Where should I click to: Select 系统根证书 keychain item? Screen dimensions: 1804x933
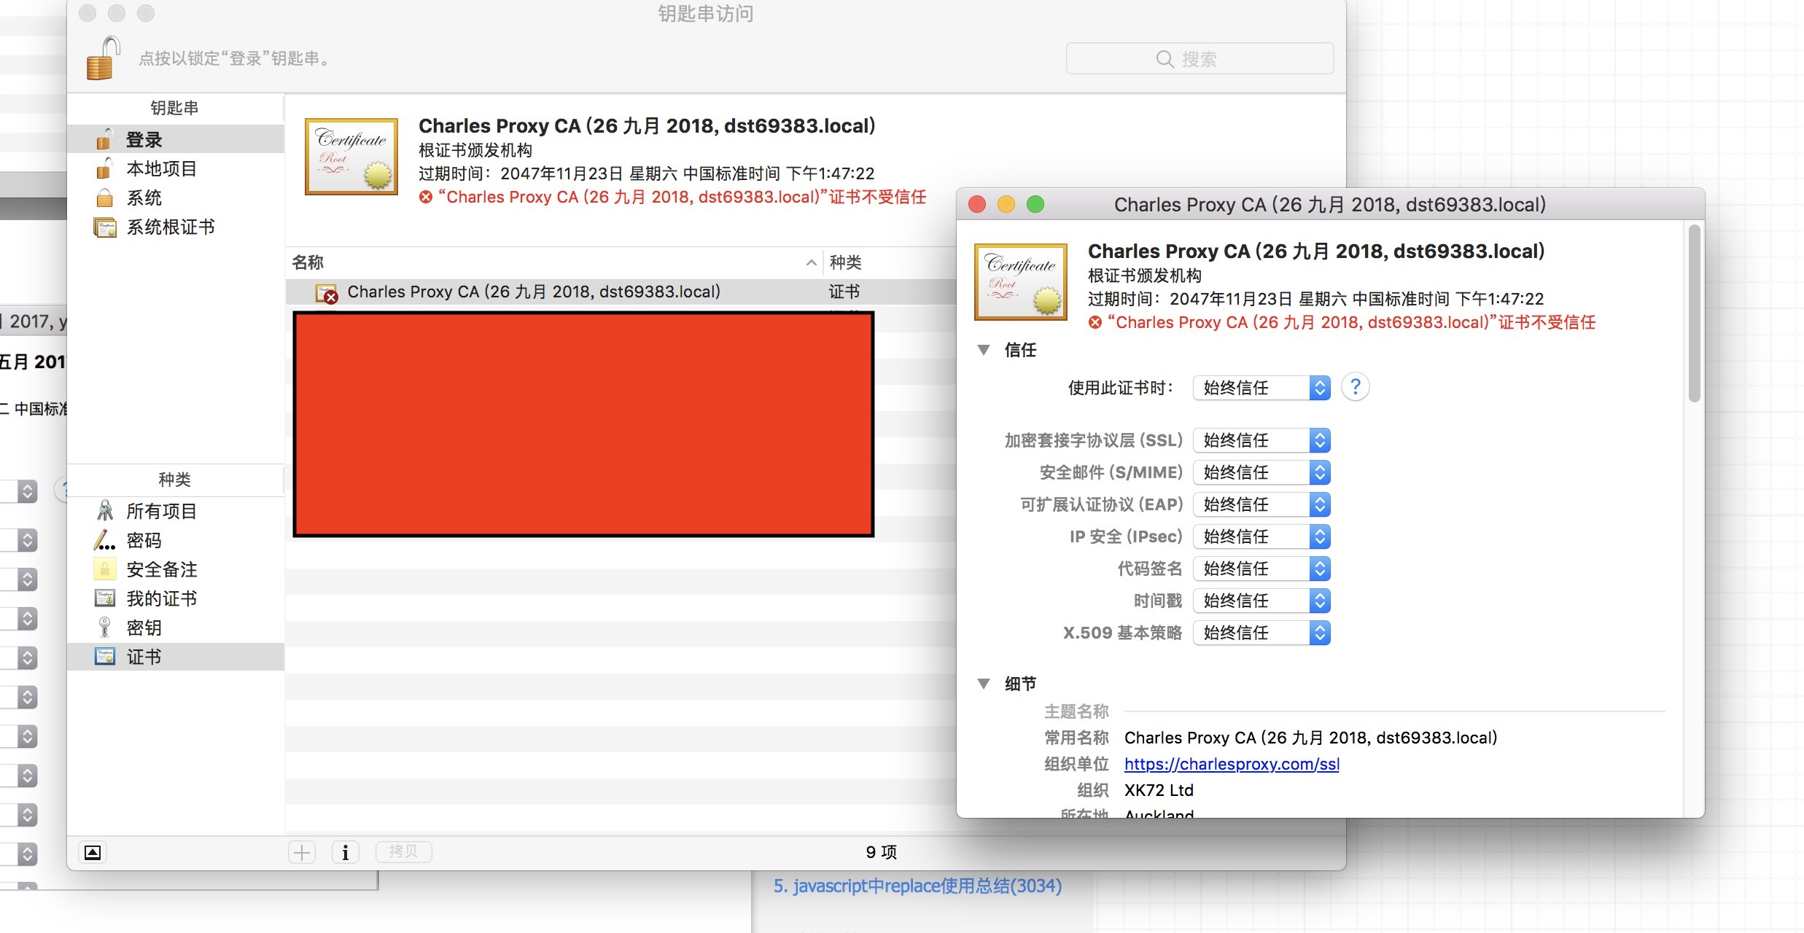[x=170, y=227]
